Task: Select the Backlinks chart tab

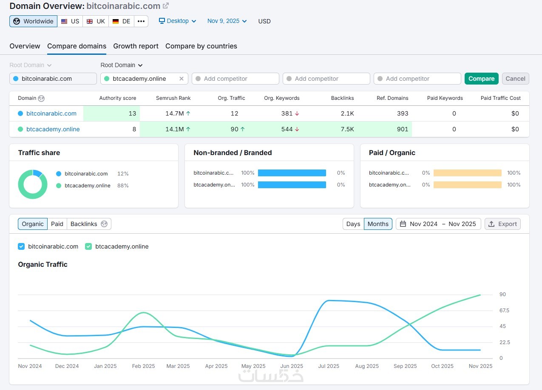Action: 89,224
